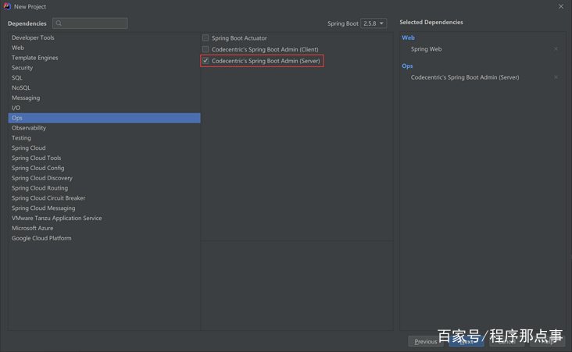The image size is (572, 352).
Task: Click the Ops group header in Selected Dependencies
Action: [x=407, y=66]
